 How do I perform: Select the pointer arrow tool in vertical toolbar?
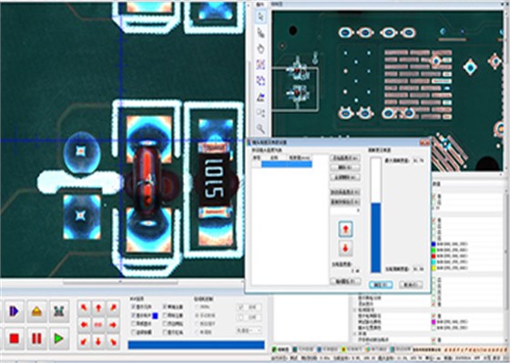coord(260,17)
